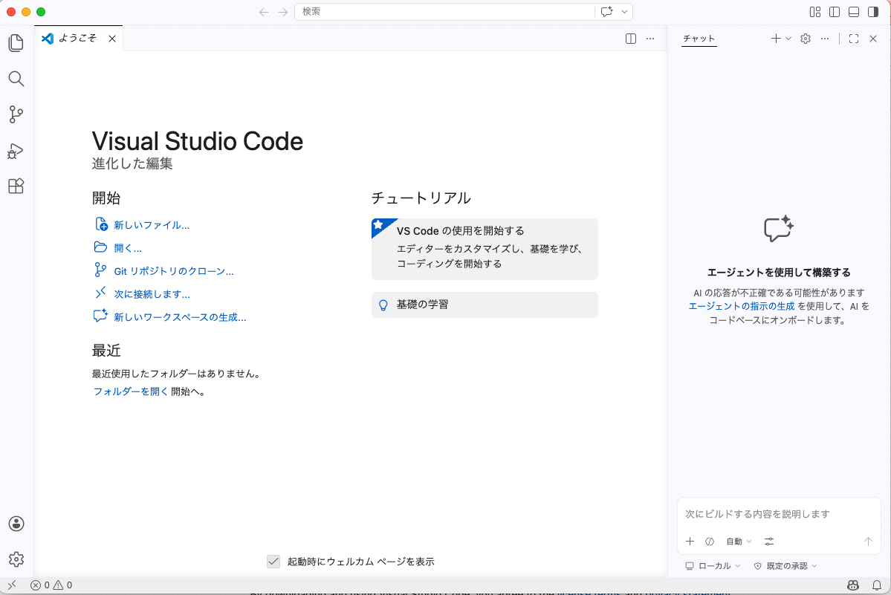Click the remote window indicator in status bar
Viewport: 891px width, 595px height.
click(12, 585)
